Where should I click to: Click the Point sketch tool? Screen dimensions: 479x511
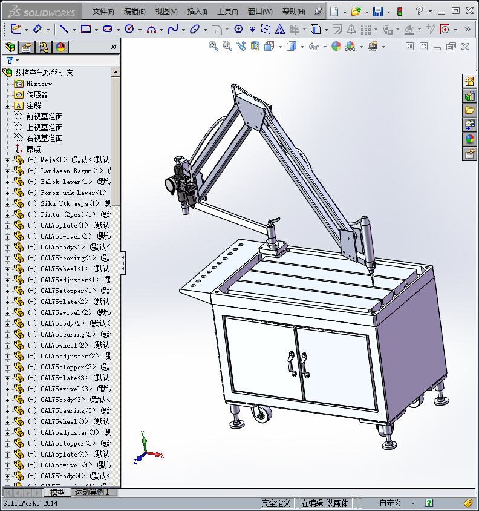click(x=252, y=29)
